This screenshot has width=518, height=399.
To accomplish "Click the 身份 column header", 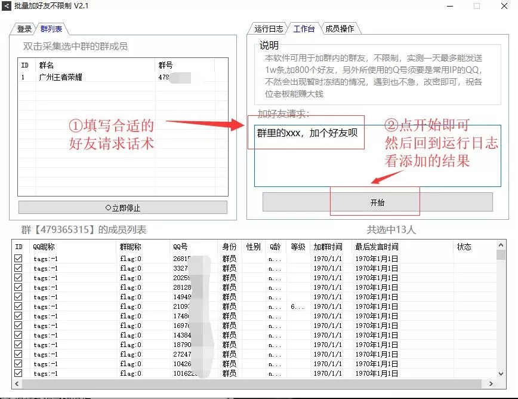I will (229, 247).
